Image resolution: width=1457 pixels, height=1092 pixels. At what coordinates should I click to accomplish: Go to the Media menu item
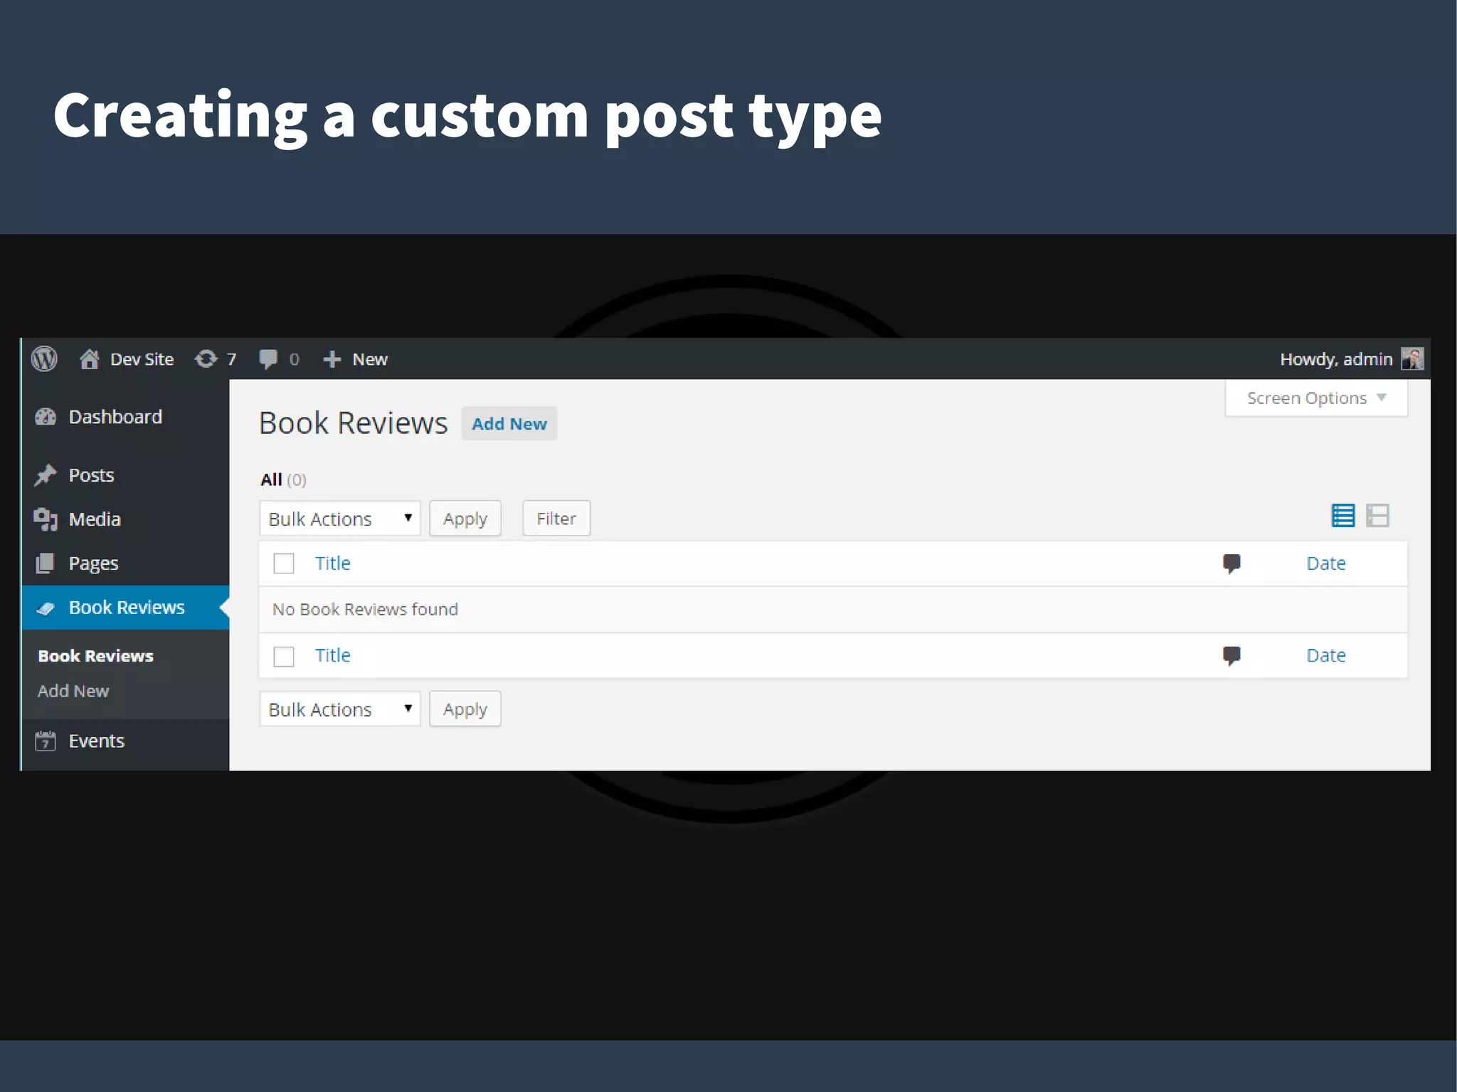coord(94,519)
